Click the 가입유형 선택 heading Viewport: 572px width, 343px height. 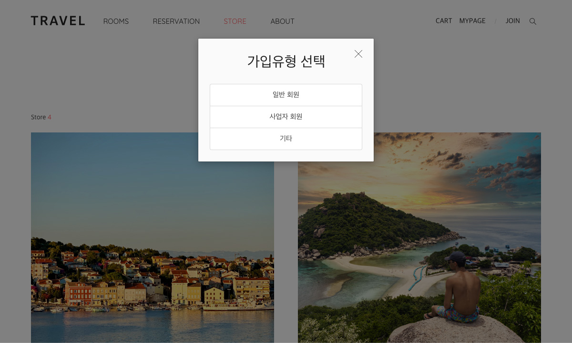point(286,61)
